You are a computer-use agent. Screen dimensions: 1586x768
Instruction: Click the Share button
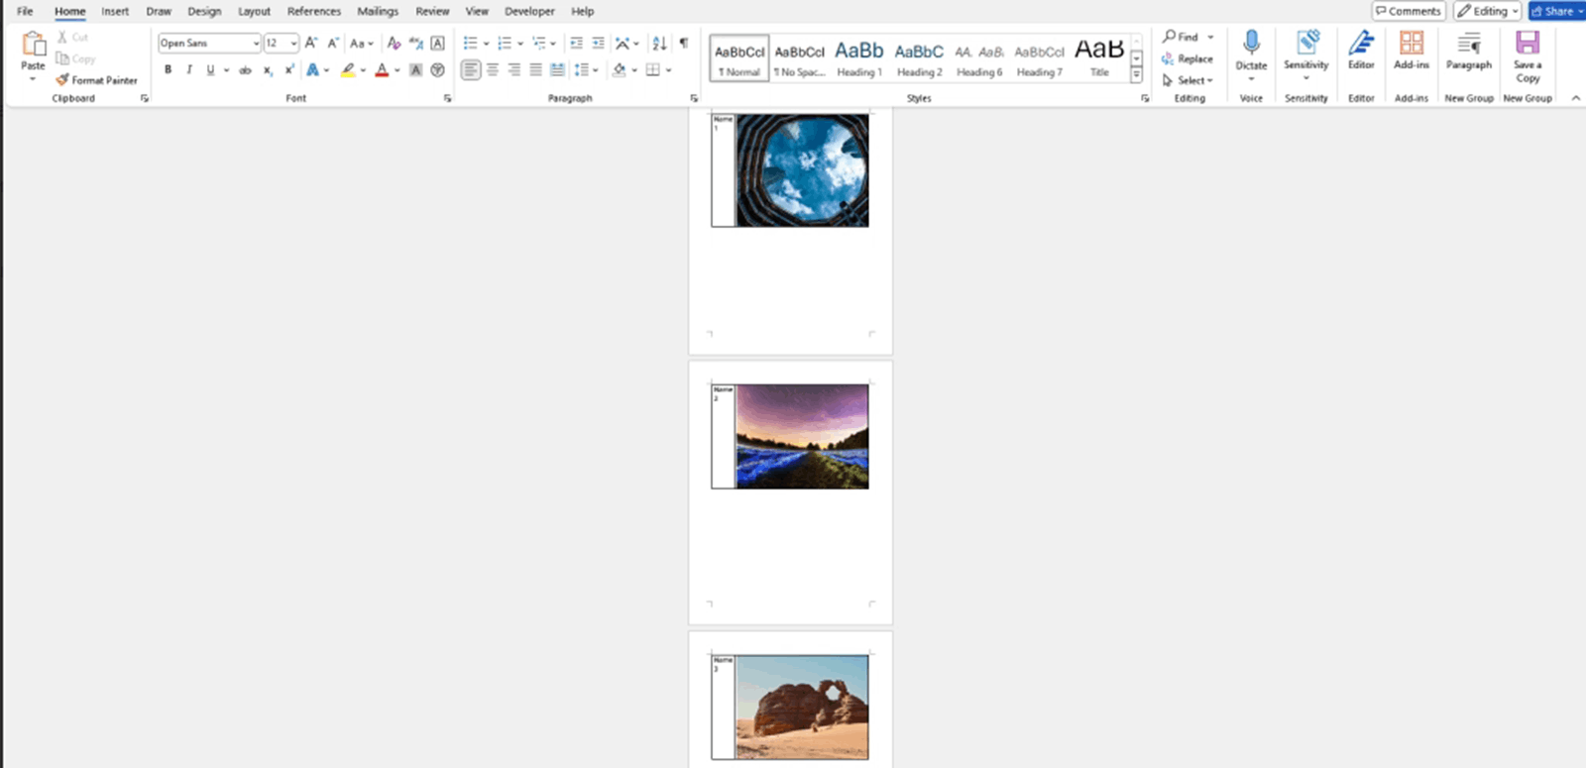pos(1555,11)
